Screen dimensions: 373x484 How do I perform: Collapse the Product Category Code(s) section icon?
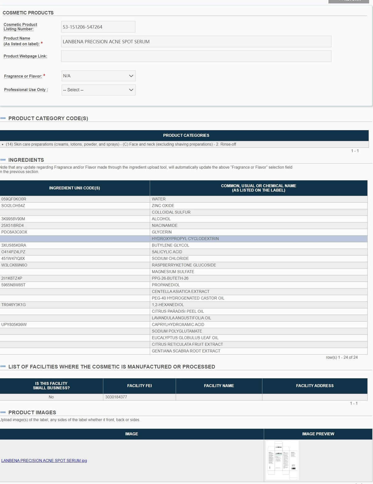(x=3, y=118)
